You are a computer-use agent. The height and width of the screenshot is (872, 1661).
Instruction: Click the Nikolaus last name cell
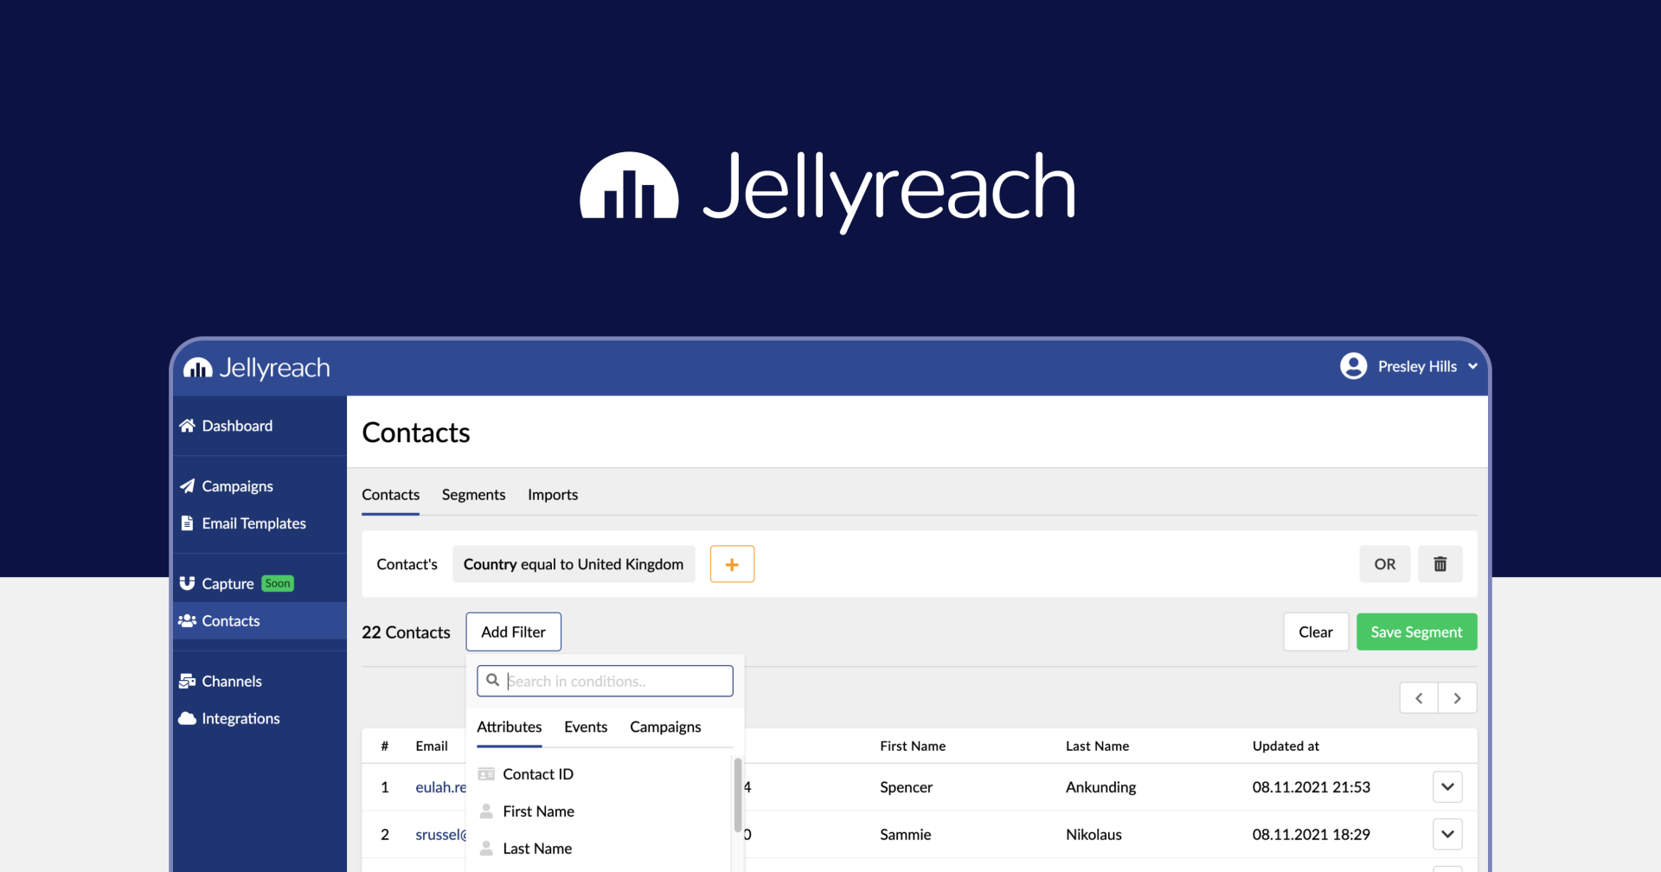1093,835
